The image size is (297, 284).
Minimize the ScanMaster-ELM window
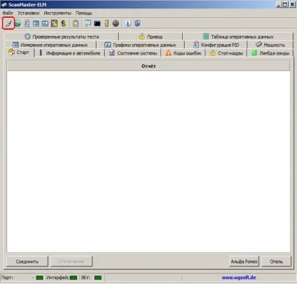279,4
